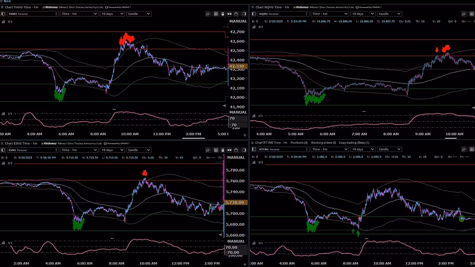The width and height of the screenshot is (475, 267).
Task: Open the chart search icon in YMM5 toolbar
Action: (208, 14)
